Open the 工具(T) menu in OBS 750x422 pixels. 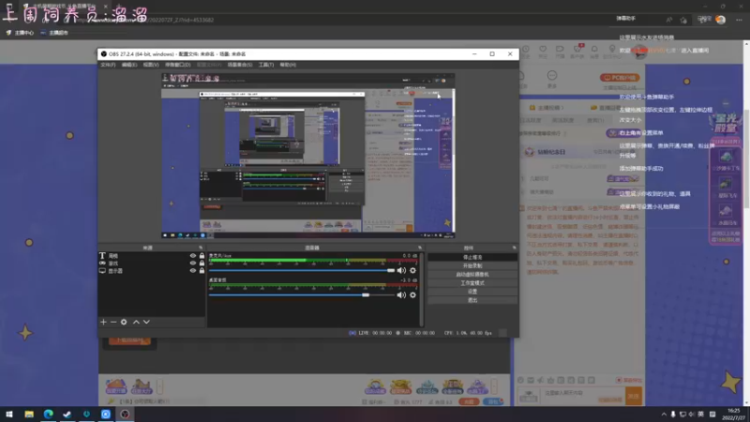point(266,65)
